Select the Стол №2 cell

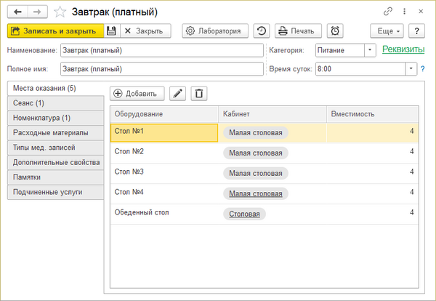tap(164, 153)
